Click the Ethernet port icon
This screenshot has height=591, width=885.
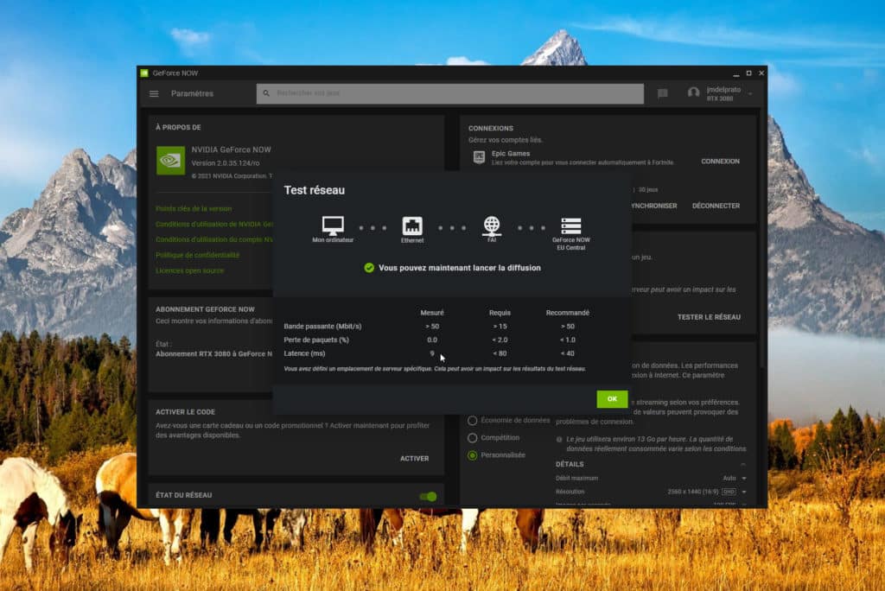click(x=412, y=226)
